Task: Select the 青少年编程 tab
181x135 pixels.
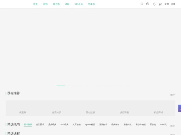Action: point(141,124)
